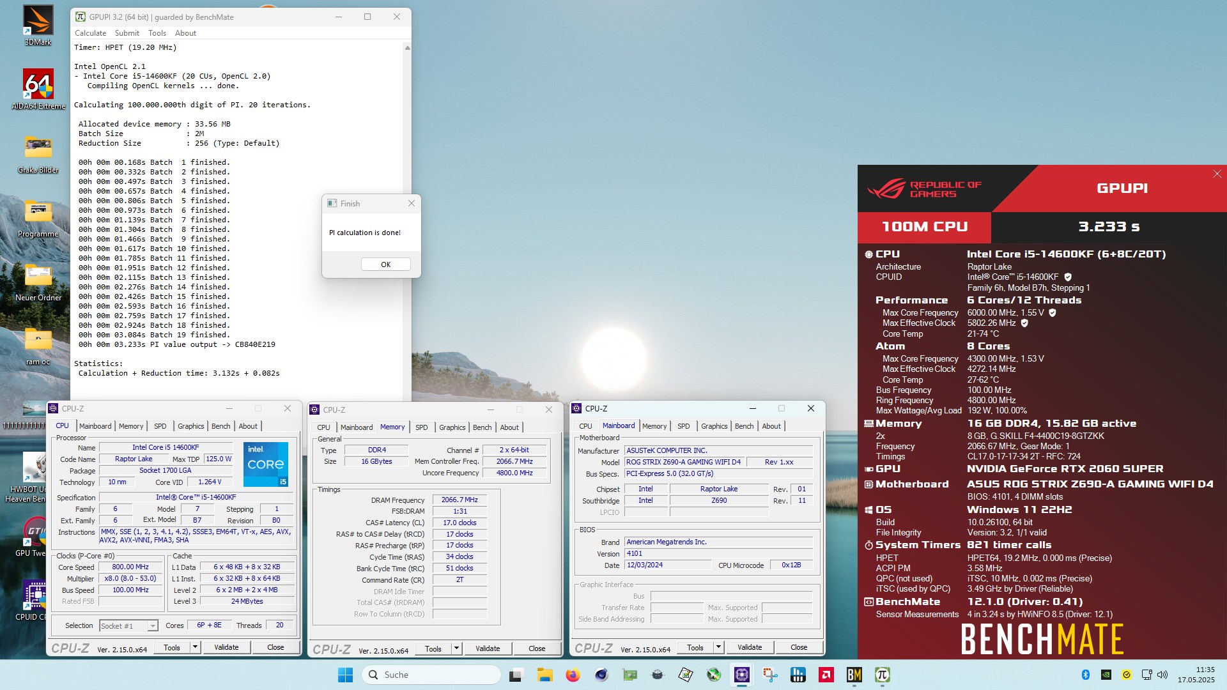Open AIDA64 Extreme desktop icon

coord(38,89)
